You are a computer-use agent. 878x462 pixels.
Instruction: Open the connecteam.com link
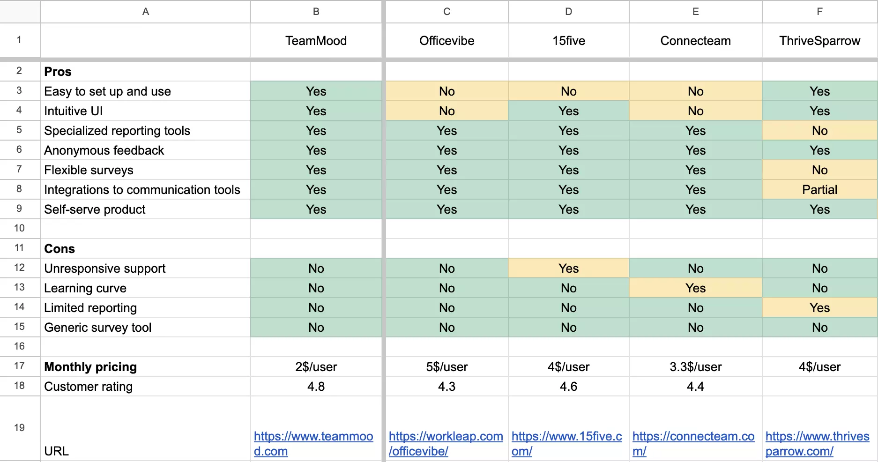[x=693, y=437]
